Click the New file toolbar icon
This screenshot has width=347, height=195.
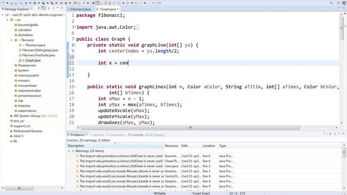tap(3, 3)
